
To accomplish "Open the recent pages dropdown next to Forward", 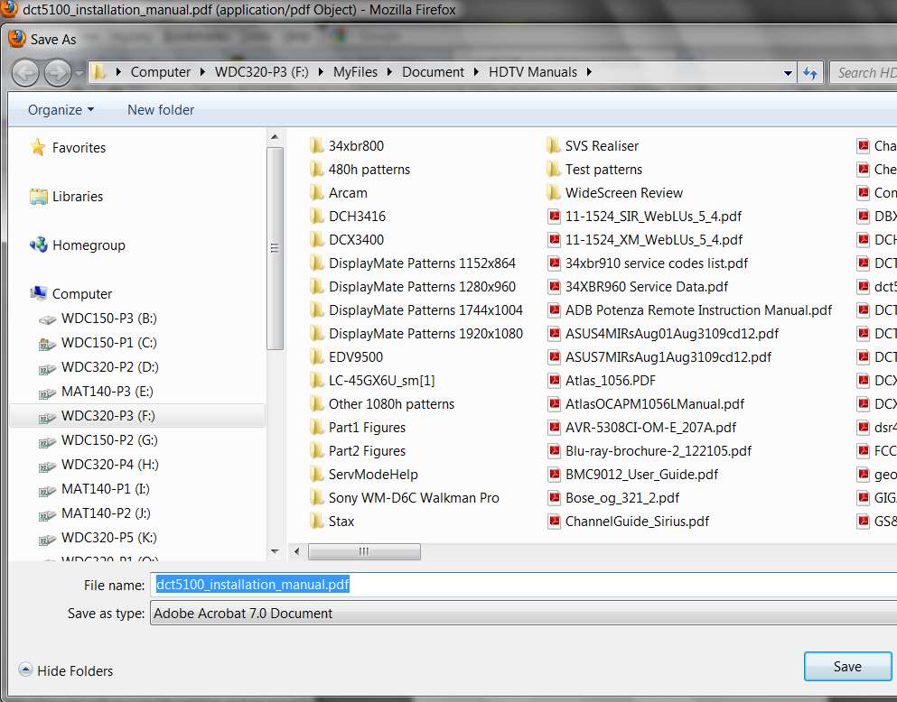I will pyautogui.click(x=79, y=73).
